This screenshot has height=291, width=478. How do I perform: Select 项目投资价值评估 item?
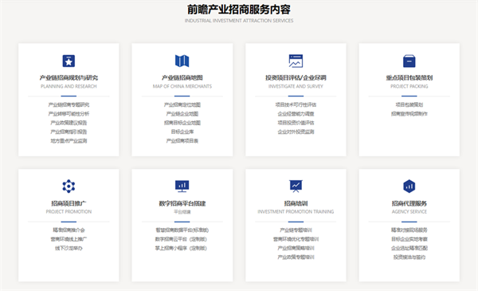click(x=296, y=123)
